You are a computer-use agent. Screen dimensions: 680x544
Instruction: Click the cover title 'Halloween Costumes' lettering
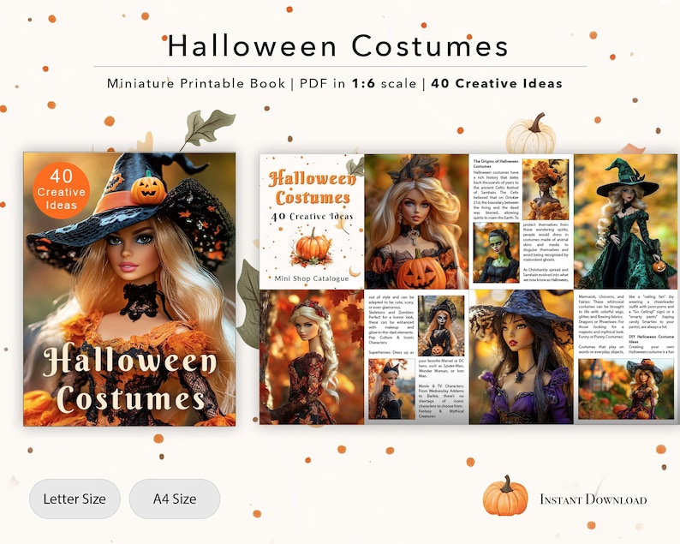(x=130, y=379)
